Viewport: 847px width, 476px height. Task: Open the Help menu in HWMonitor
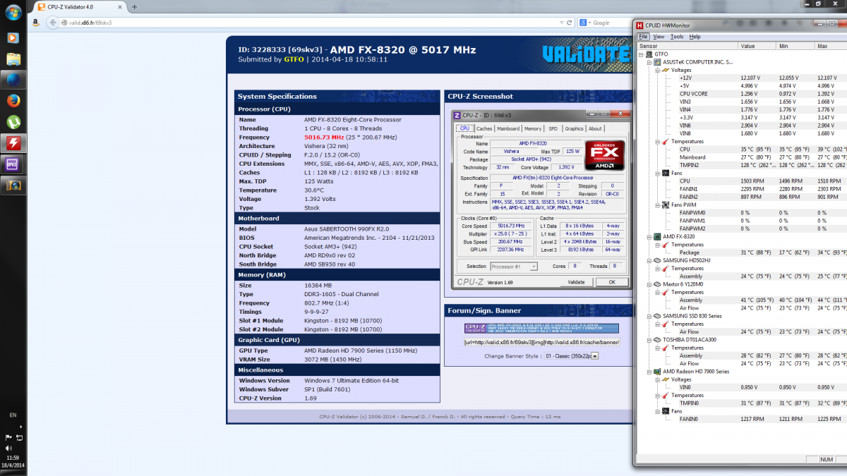[x=695, y=37]
